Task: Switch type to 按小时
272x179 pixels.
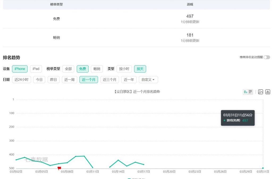Action: 124,69
